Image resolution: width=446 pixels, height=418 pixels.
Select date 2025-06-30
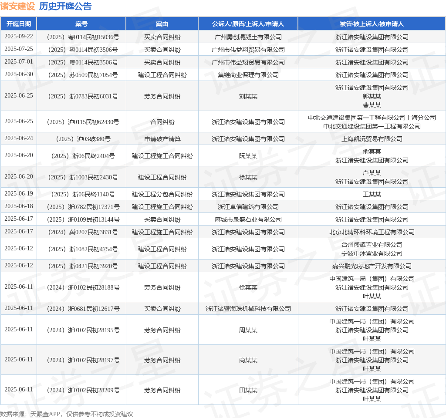tap(19, 74)
